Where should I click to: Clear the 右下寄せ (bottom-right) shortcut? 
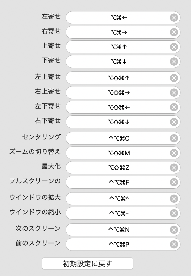174,122
